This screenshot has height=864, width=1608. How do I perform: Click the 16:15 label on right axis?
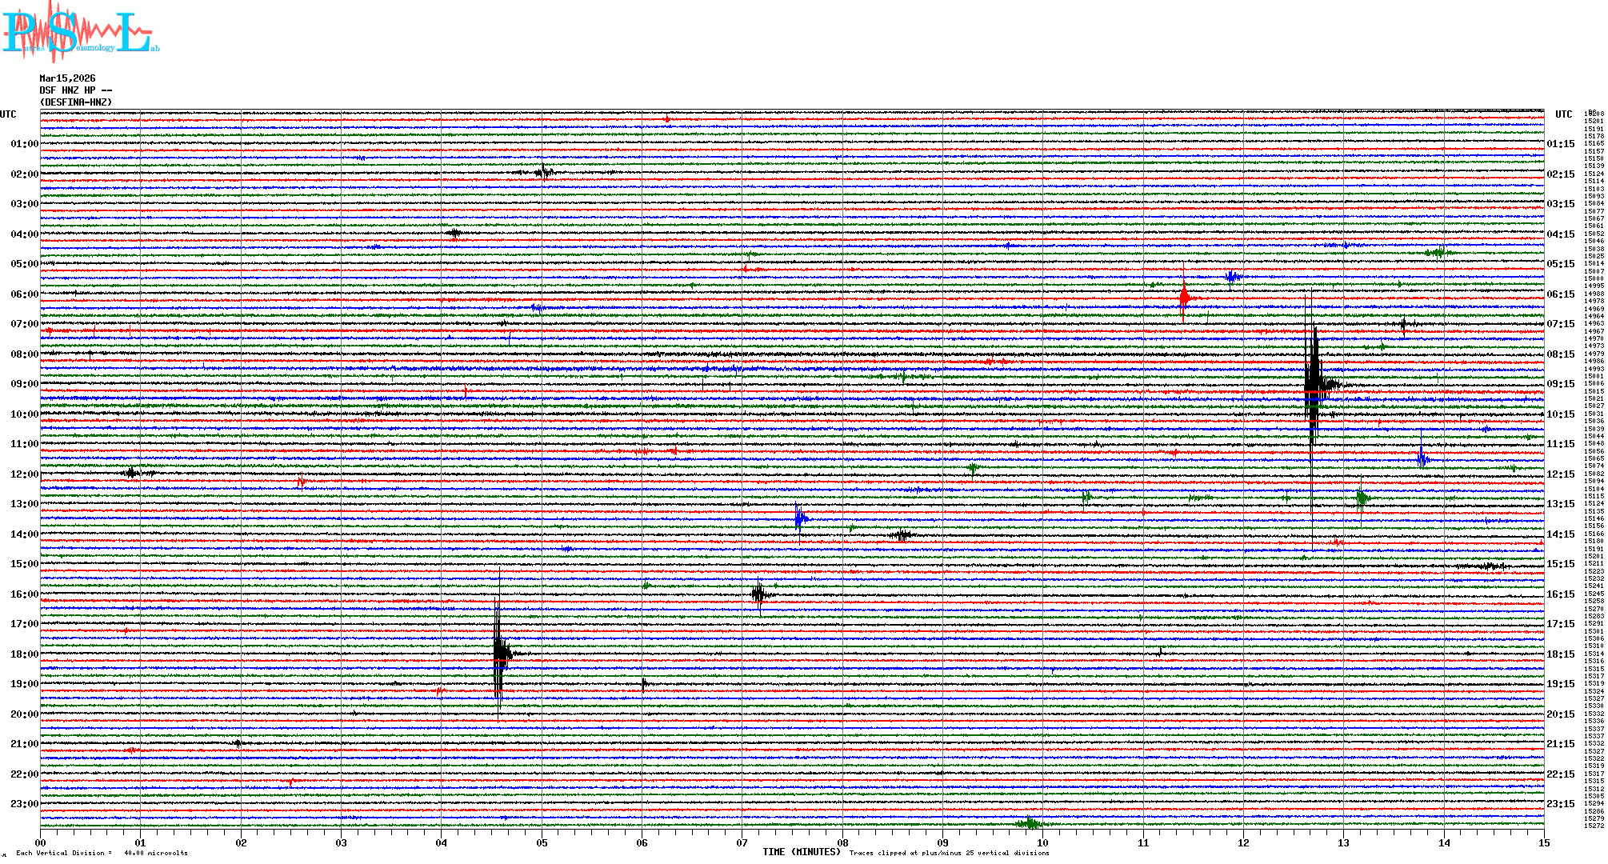[1560, 594]
